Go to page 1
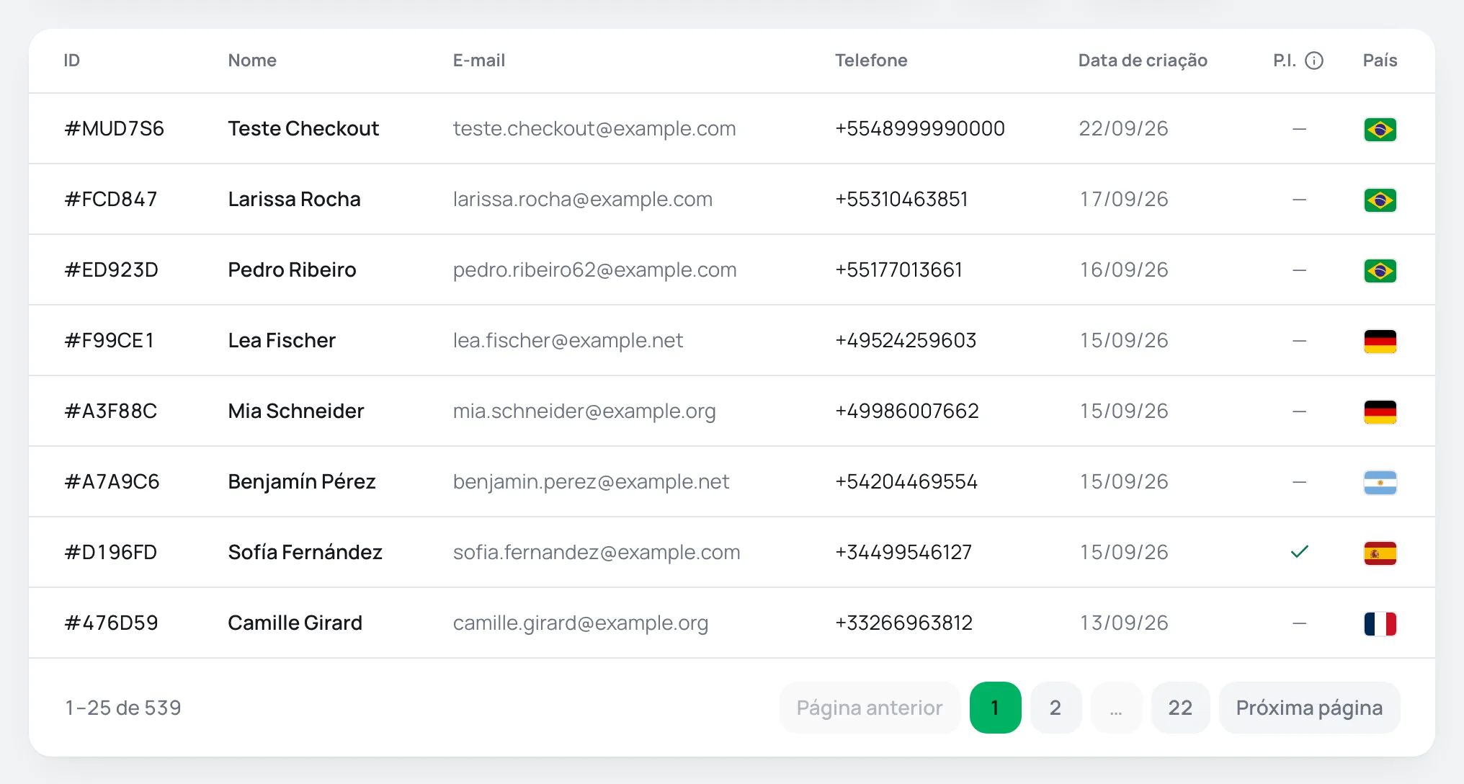 click(x=995, y=708)
